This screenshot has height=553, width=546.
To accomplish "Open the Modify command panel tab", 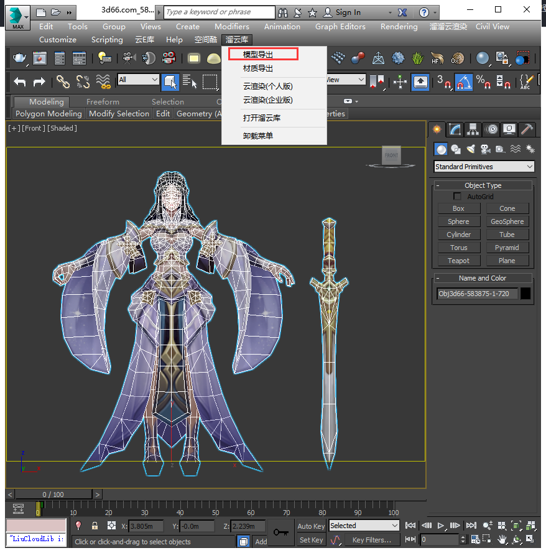I will coord(455,129).
